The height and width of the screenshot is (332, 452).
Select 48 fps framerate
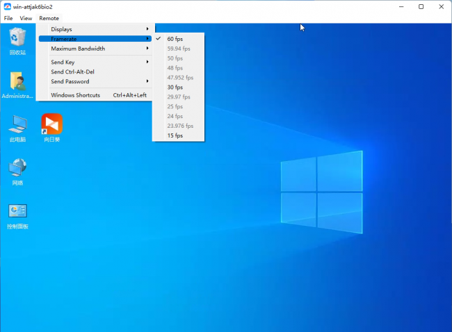click(179, 68)
